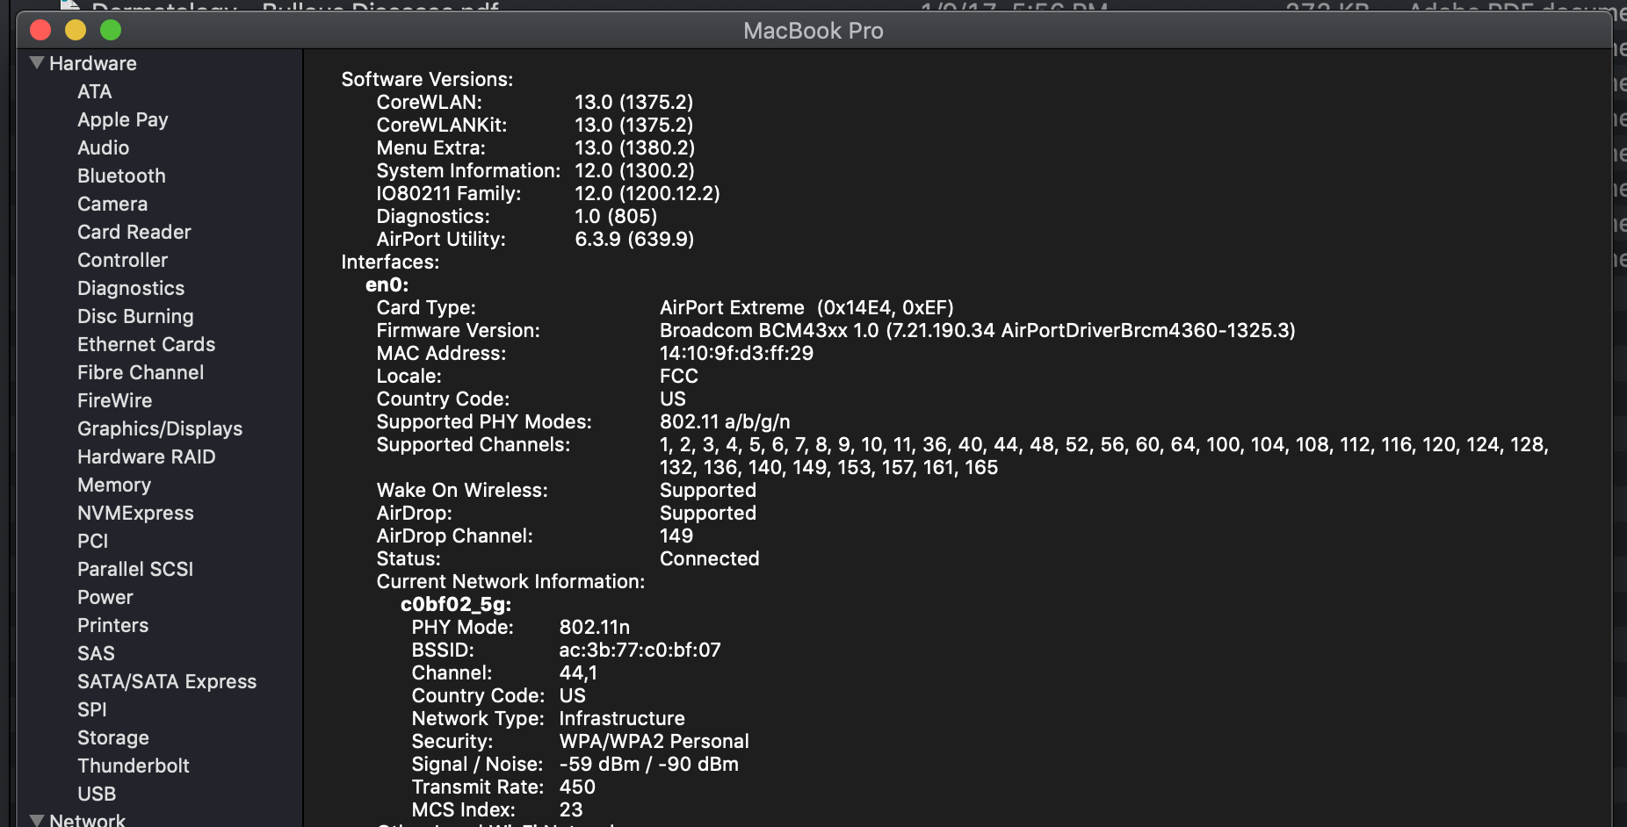Open the Camera entry
This screenshot has width=1627, height=827.
click(112, 204)
